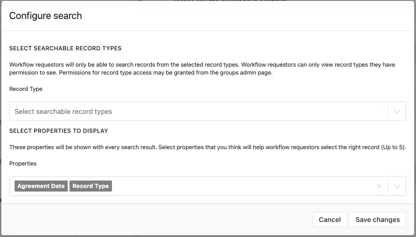Viewport: 416px width, 237px height.
Task: Click the SELECT SEARCHABLE RECORD TYPES heading
Action: click(x=65, y=49)
